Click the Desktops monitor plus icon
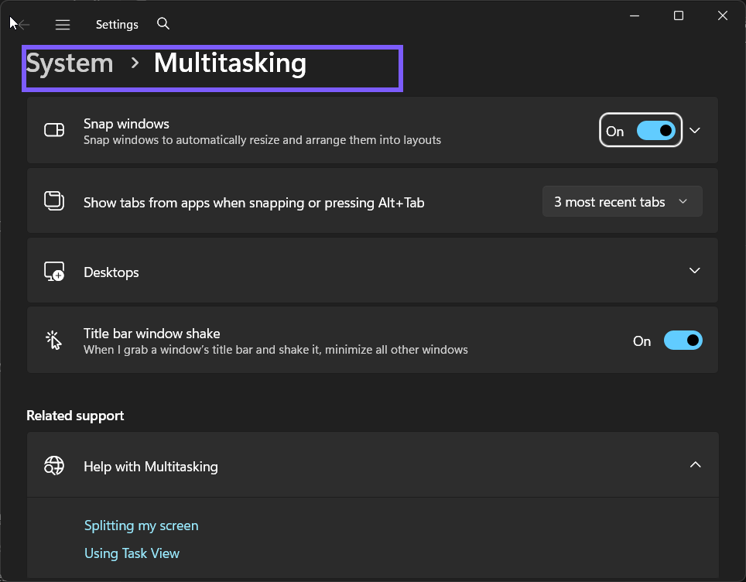The width and height of the screenshot is (746, 582). [x=54, y=271]
